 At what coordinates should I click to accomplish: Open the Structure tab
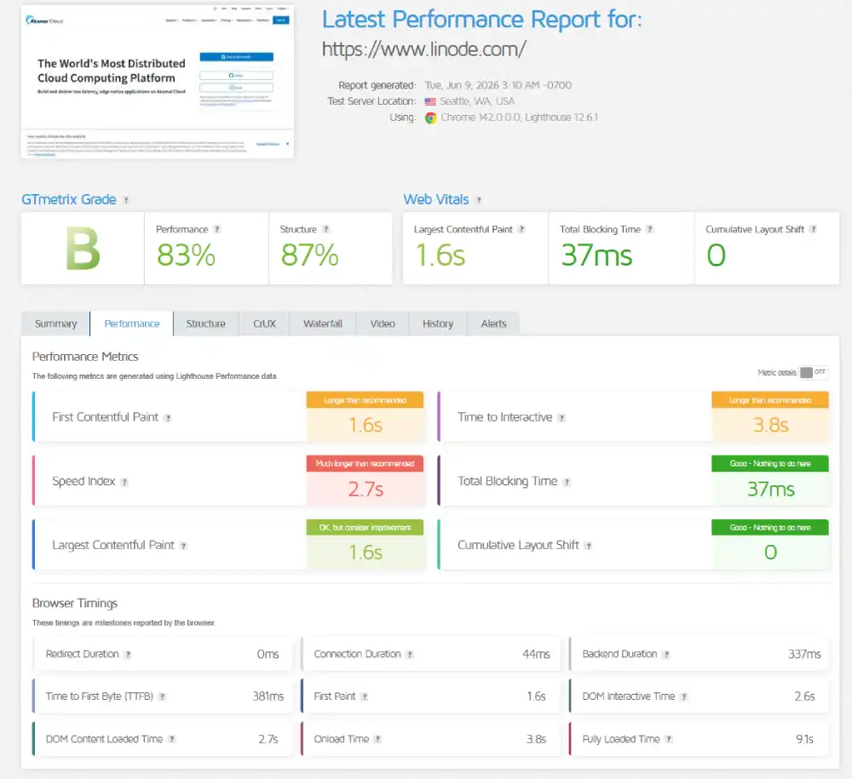(206, 324)
